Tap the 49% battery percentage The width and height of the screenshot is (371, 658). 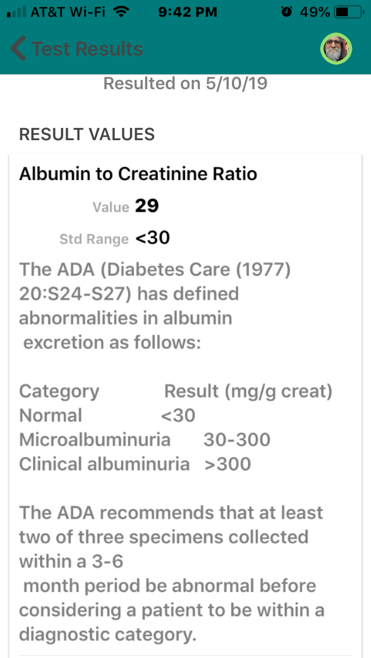[315, 12]
